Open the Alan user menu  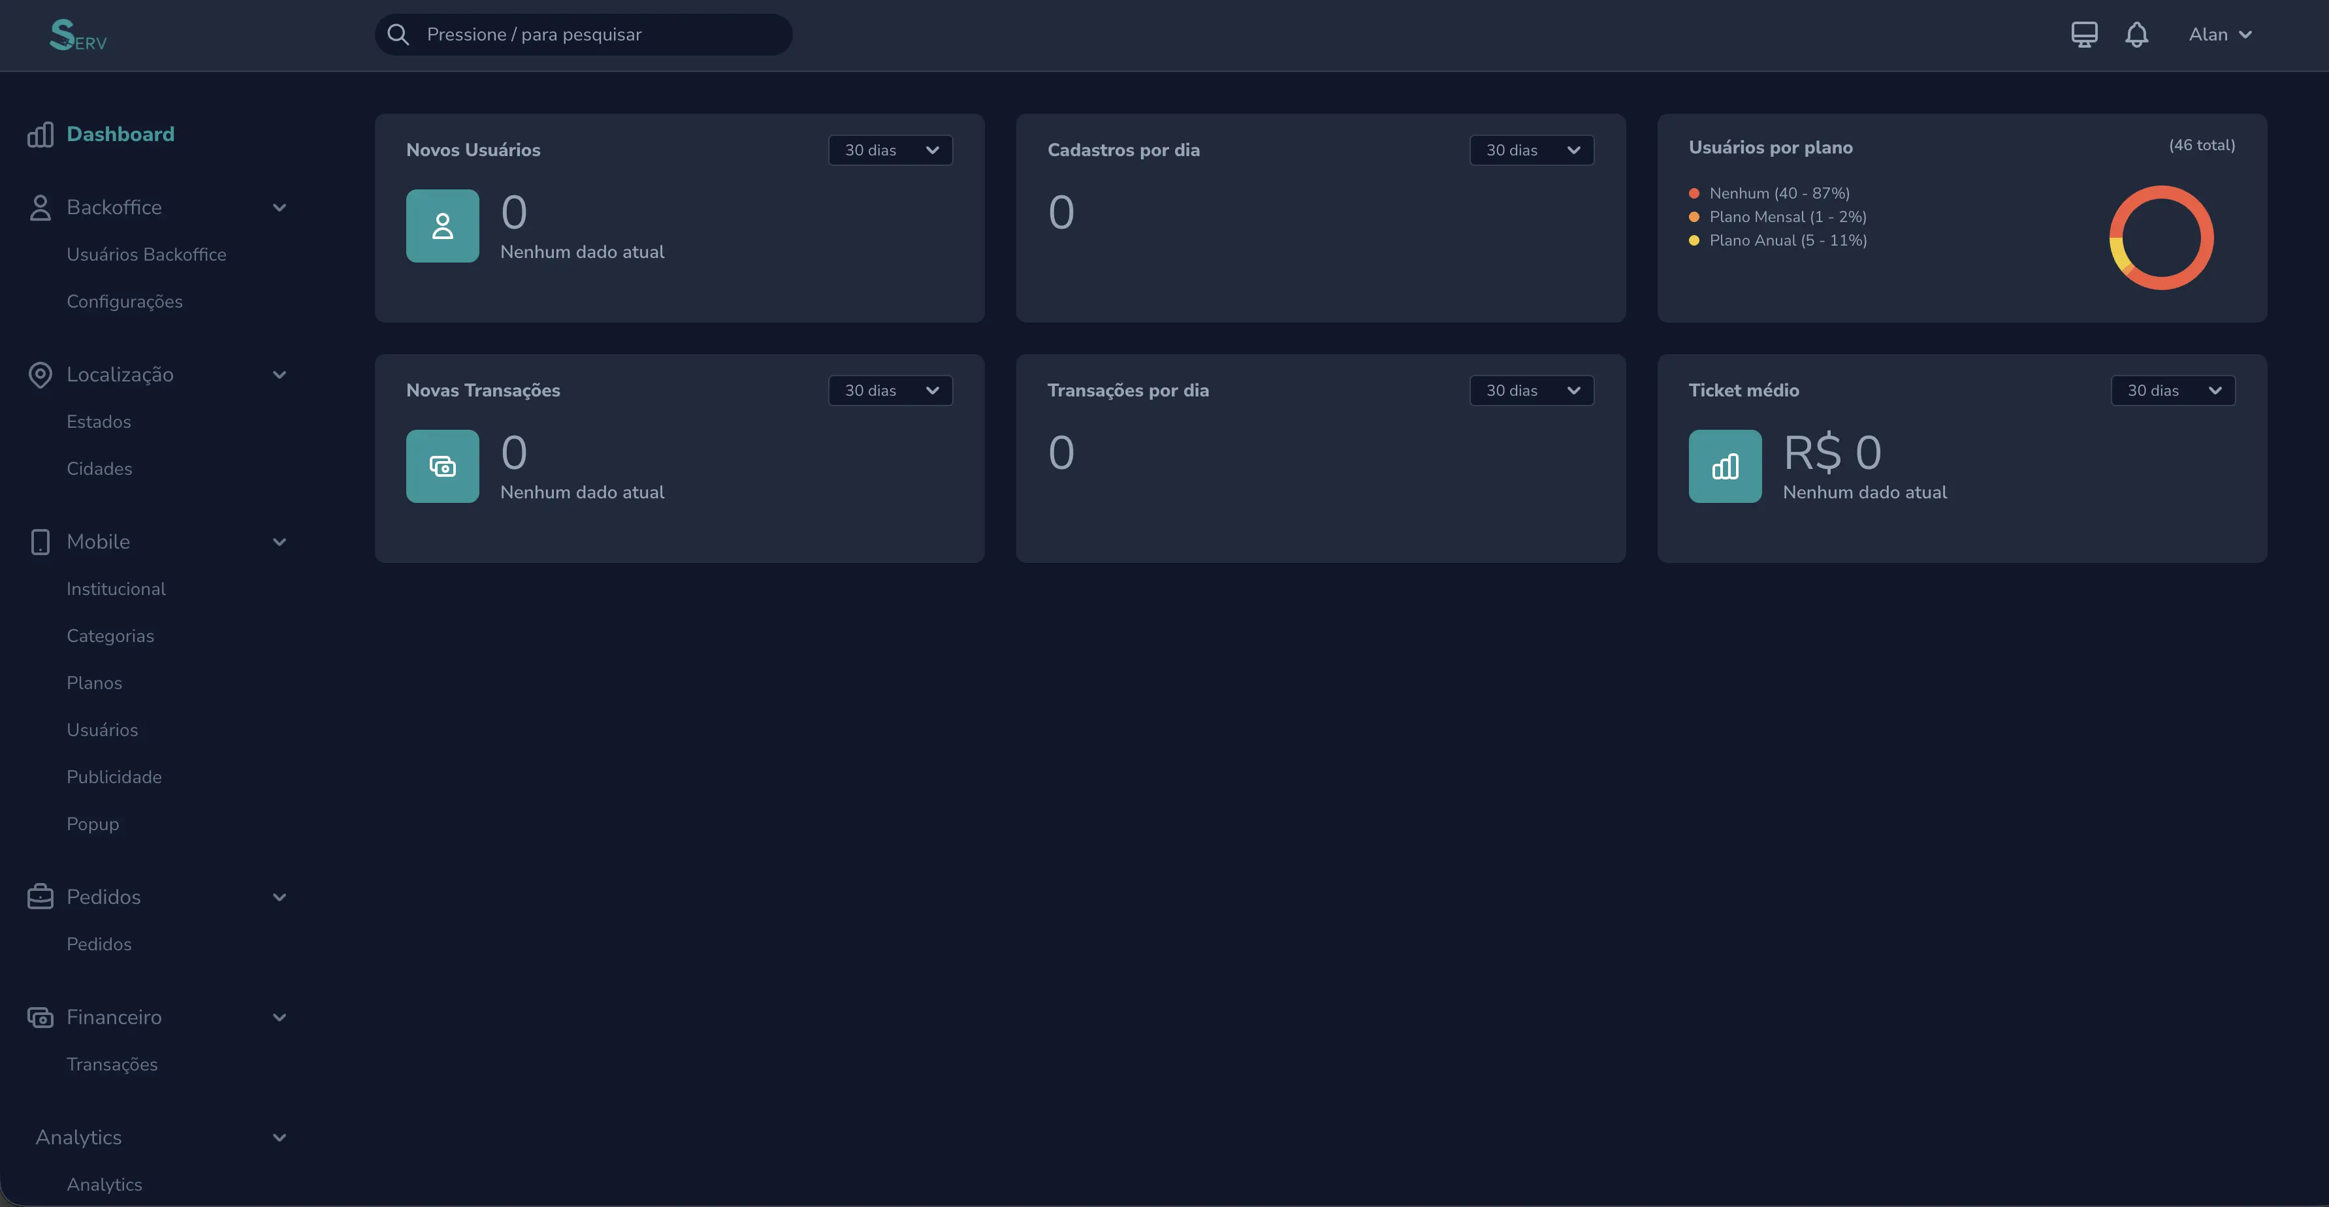[x=2219, y=35]
